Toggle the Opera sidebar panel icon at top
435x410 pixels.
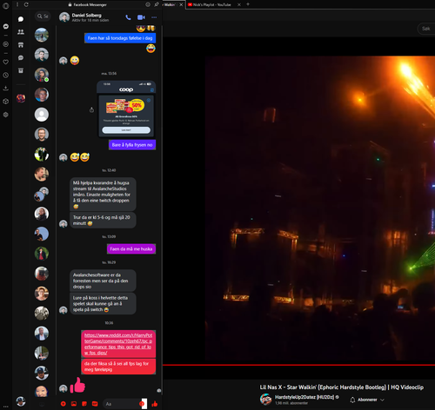tap(5, 5)
